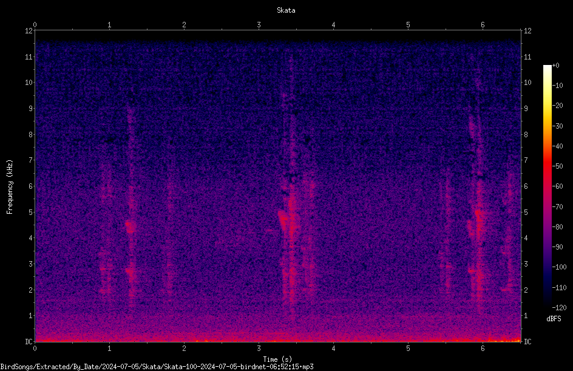The width and height of the screenshot is (573, 371).
Task: Click the 'Skata' spectrogram title
Action: [286, 10]
